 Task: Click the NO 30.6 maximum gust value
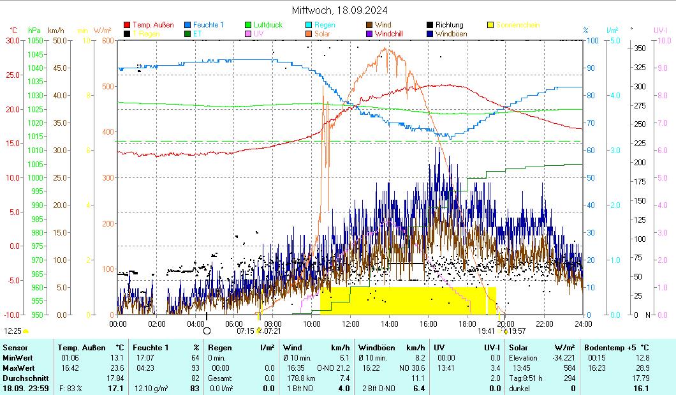(x=412, y=368)
